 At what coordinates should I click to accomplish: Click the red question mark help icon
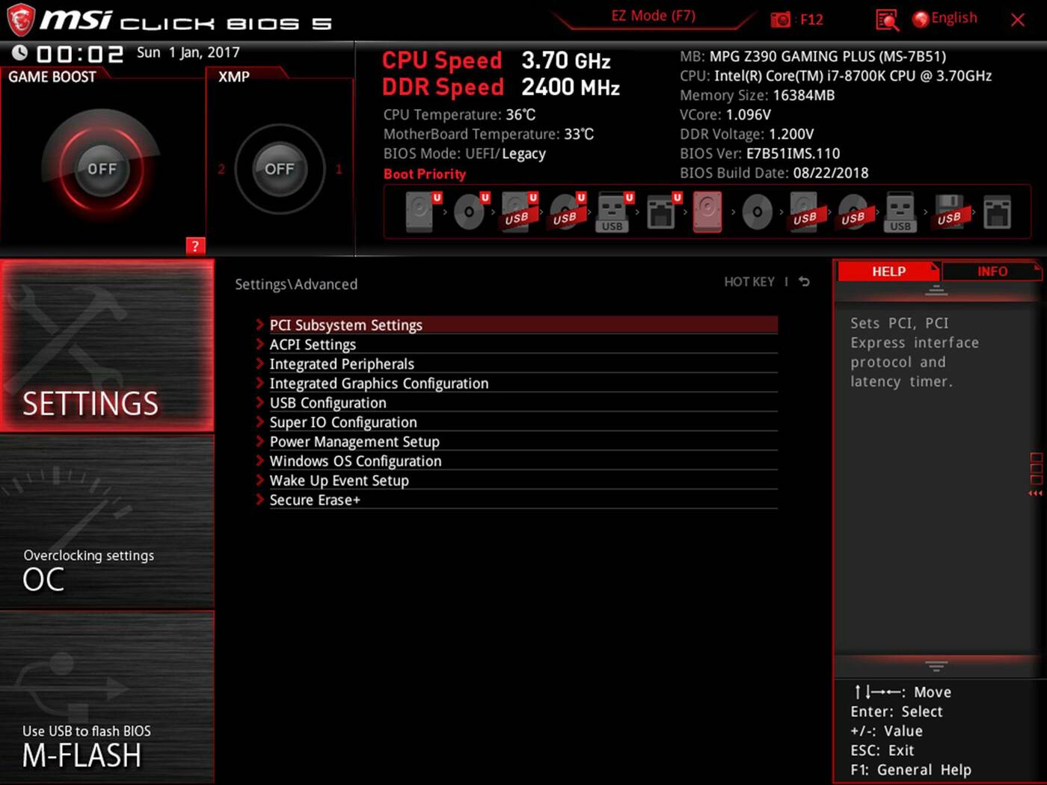[x=194, y=246]
